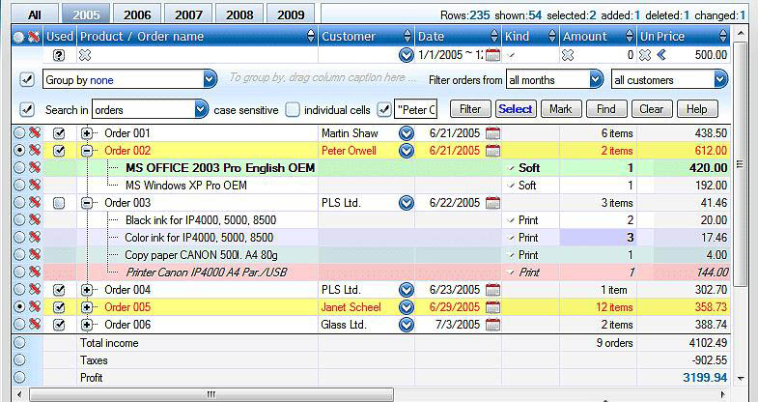Open all customers filter dropdown
This screenshot has width=758, height=402.
pos(720,79)
